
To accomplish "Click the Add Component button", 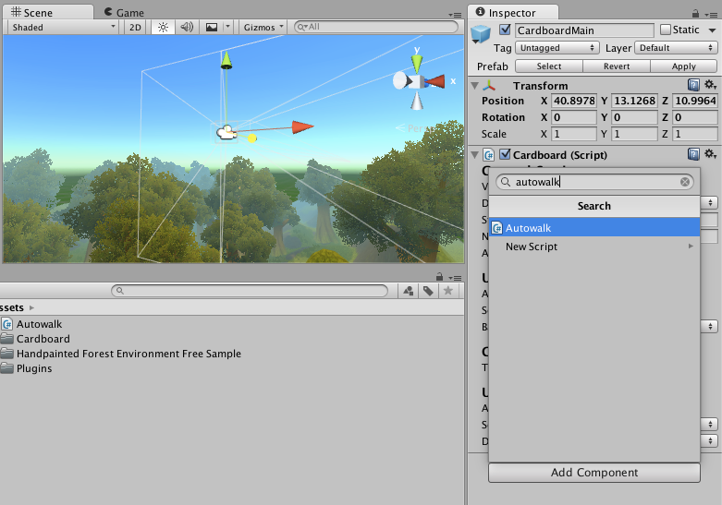I will coord(594,473).
